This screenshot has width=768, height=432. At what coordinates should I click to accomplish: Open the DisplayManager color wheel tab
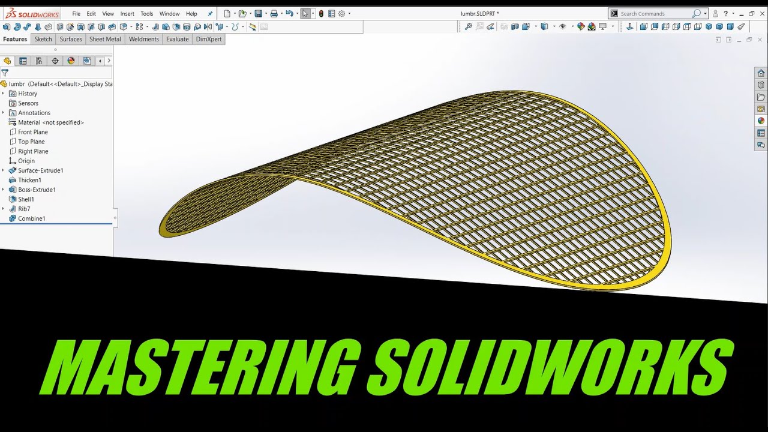click(71, 61)
